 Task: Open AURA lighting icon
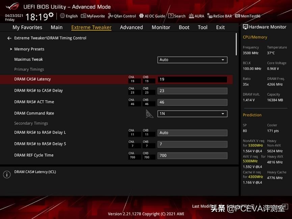click(191, 16)
